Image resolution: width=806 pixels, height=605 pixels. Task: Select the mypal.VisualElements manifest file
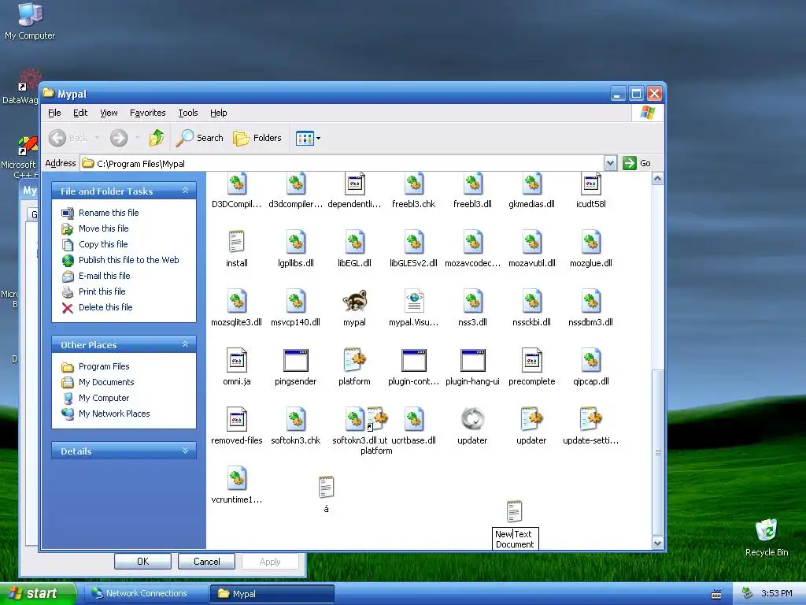[414, 302]
